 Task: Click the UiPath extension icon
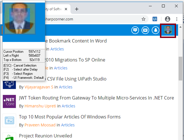(x=155, y=19)
